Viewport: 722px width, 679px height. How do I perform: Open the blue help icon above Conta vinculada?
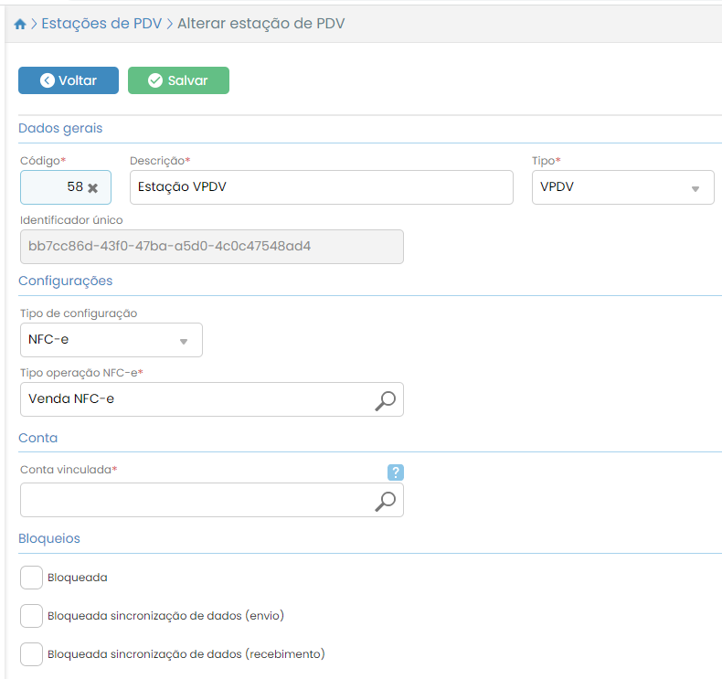(395, 472)
